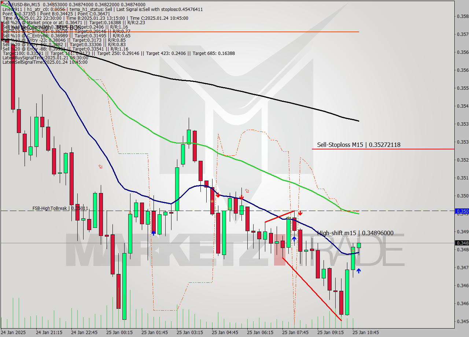Viewport: 469px width, 337px height.
Task: Click the blue buy arrow above 25 Jan 07:45
Action: (x=294, y=239)
